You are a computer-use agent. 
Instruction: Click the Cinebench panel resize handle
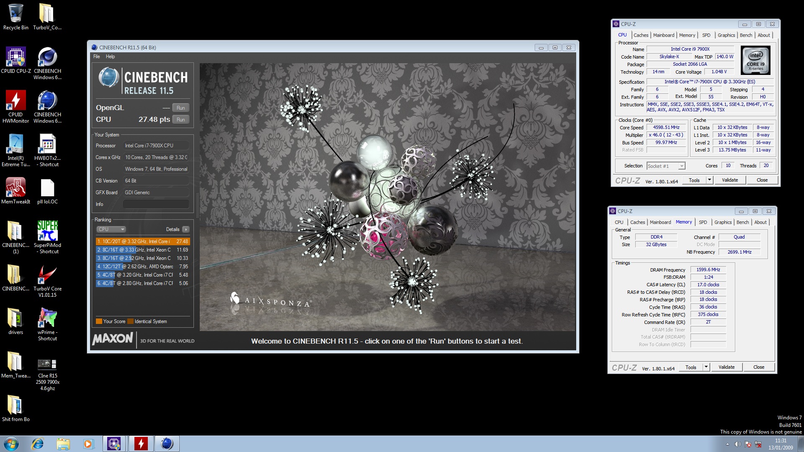[197, 205]
